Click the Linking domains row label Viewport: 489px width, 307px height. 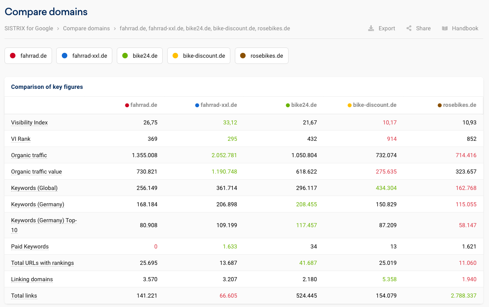(x=32, y=279)
